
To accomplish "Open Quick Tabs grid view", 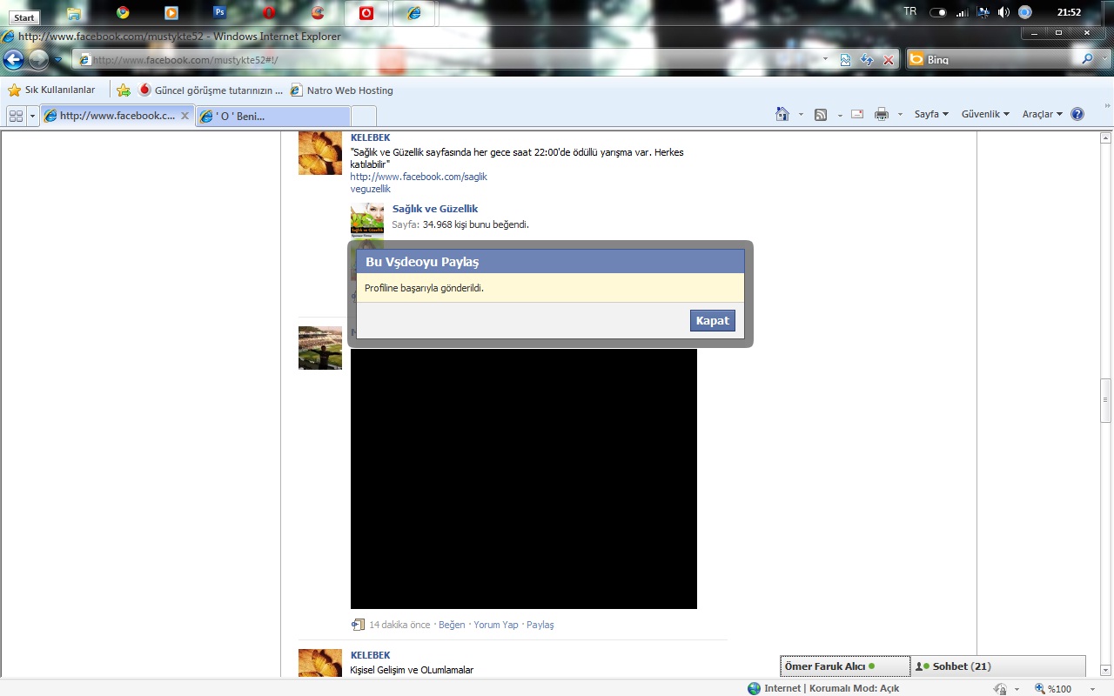I will pos(16,116).
